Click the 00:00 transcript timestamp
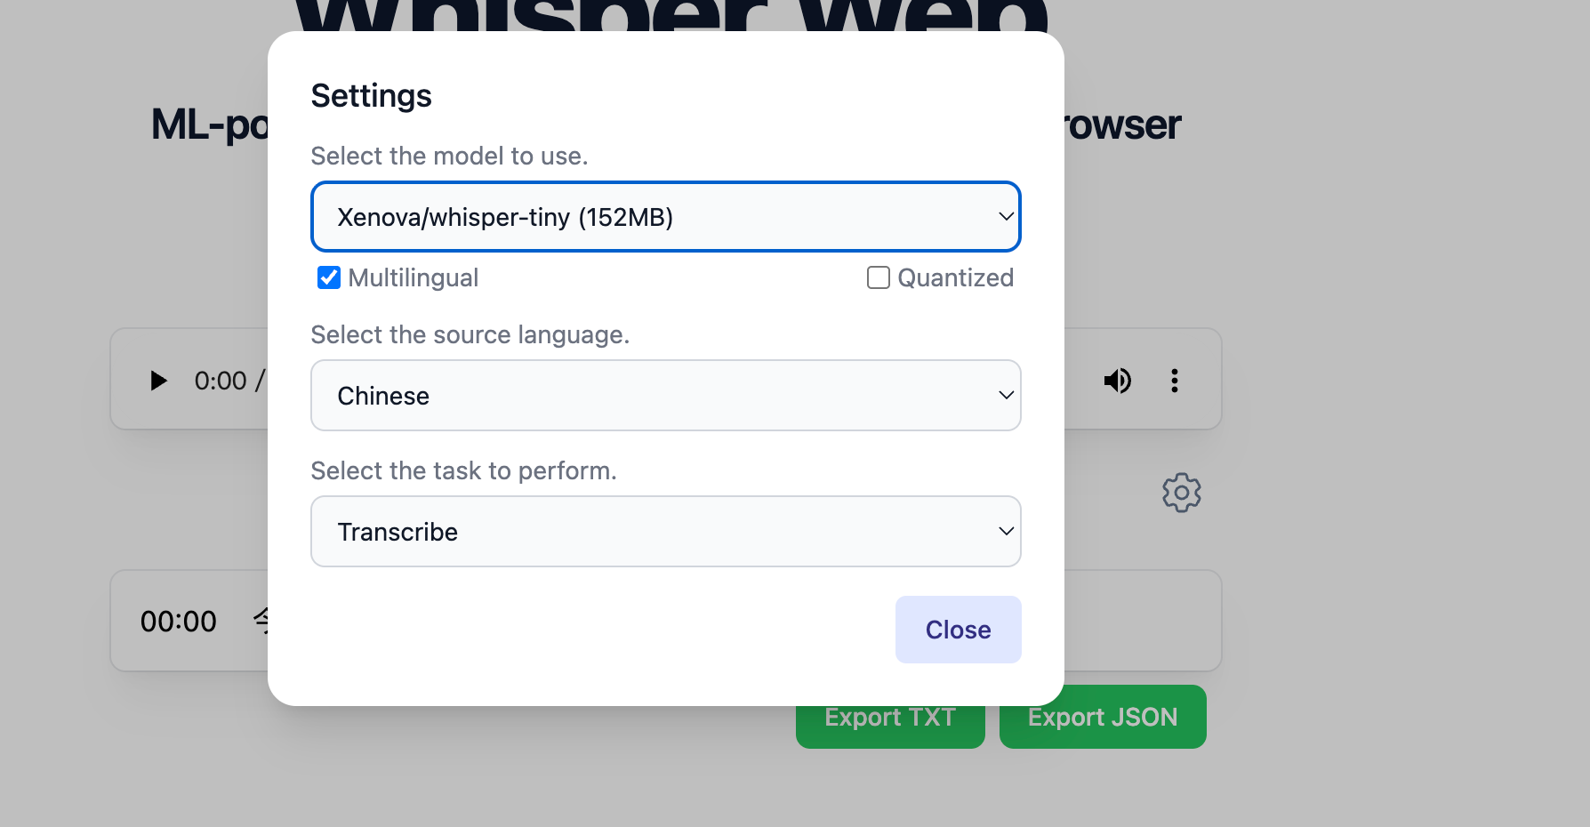This screenshot has width=1590, height=827. point(179,622)
